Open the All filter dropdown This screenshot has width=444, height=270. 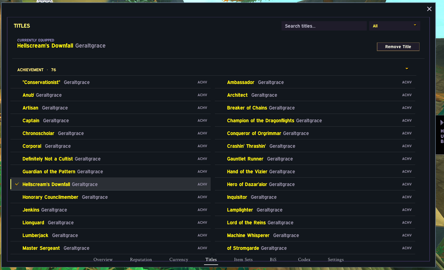(394, 26)
